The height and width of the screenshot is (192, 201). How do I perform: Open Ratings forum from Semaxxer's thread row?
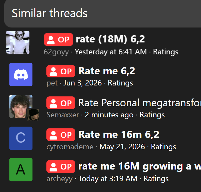[152, 115]
